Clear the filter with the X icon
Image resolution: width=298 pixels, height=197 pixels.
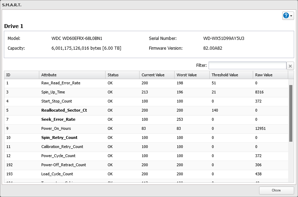(290, 66)
